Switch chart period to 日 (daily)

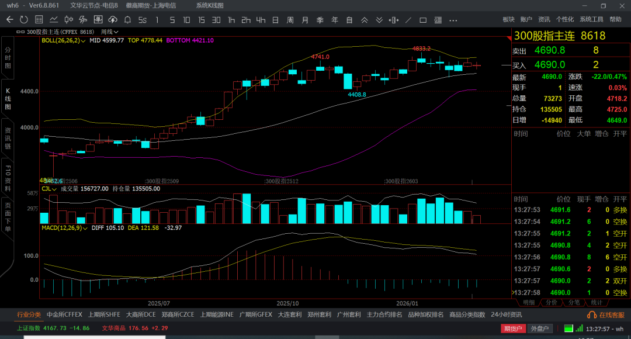275,19
